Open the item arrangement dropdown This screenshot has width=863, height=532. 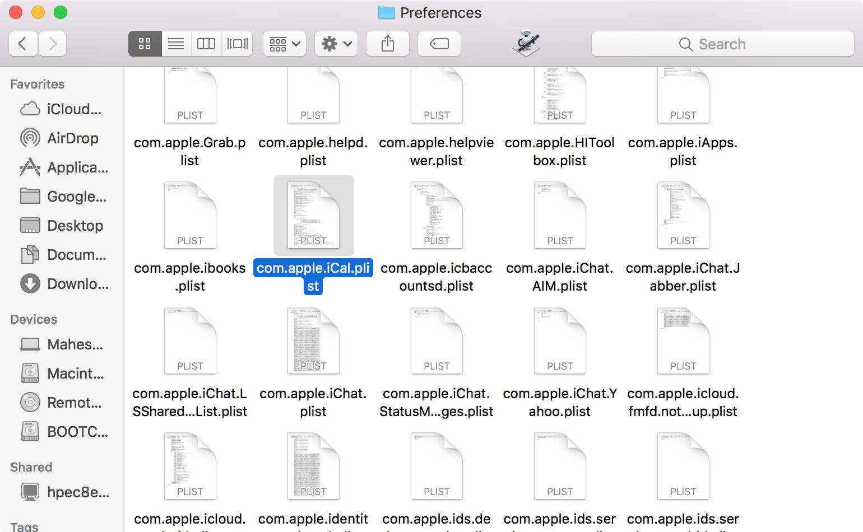[285, 44]
